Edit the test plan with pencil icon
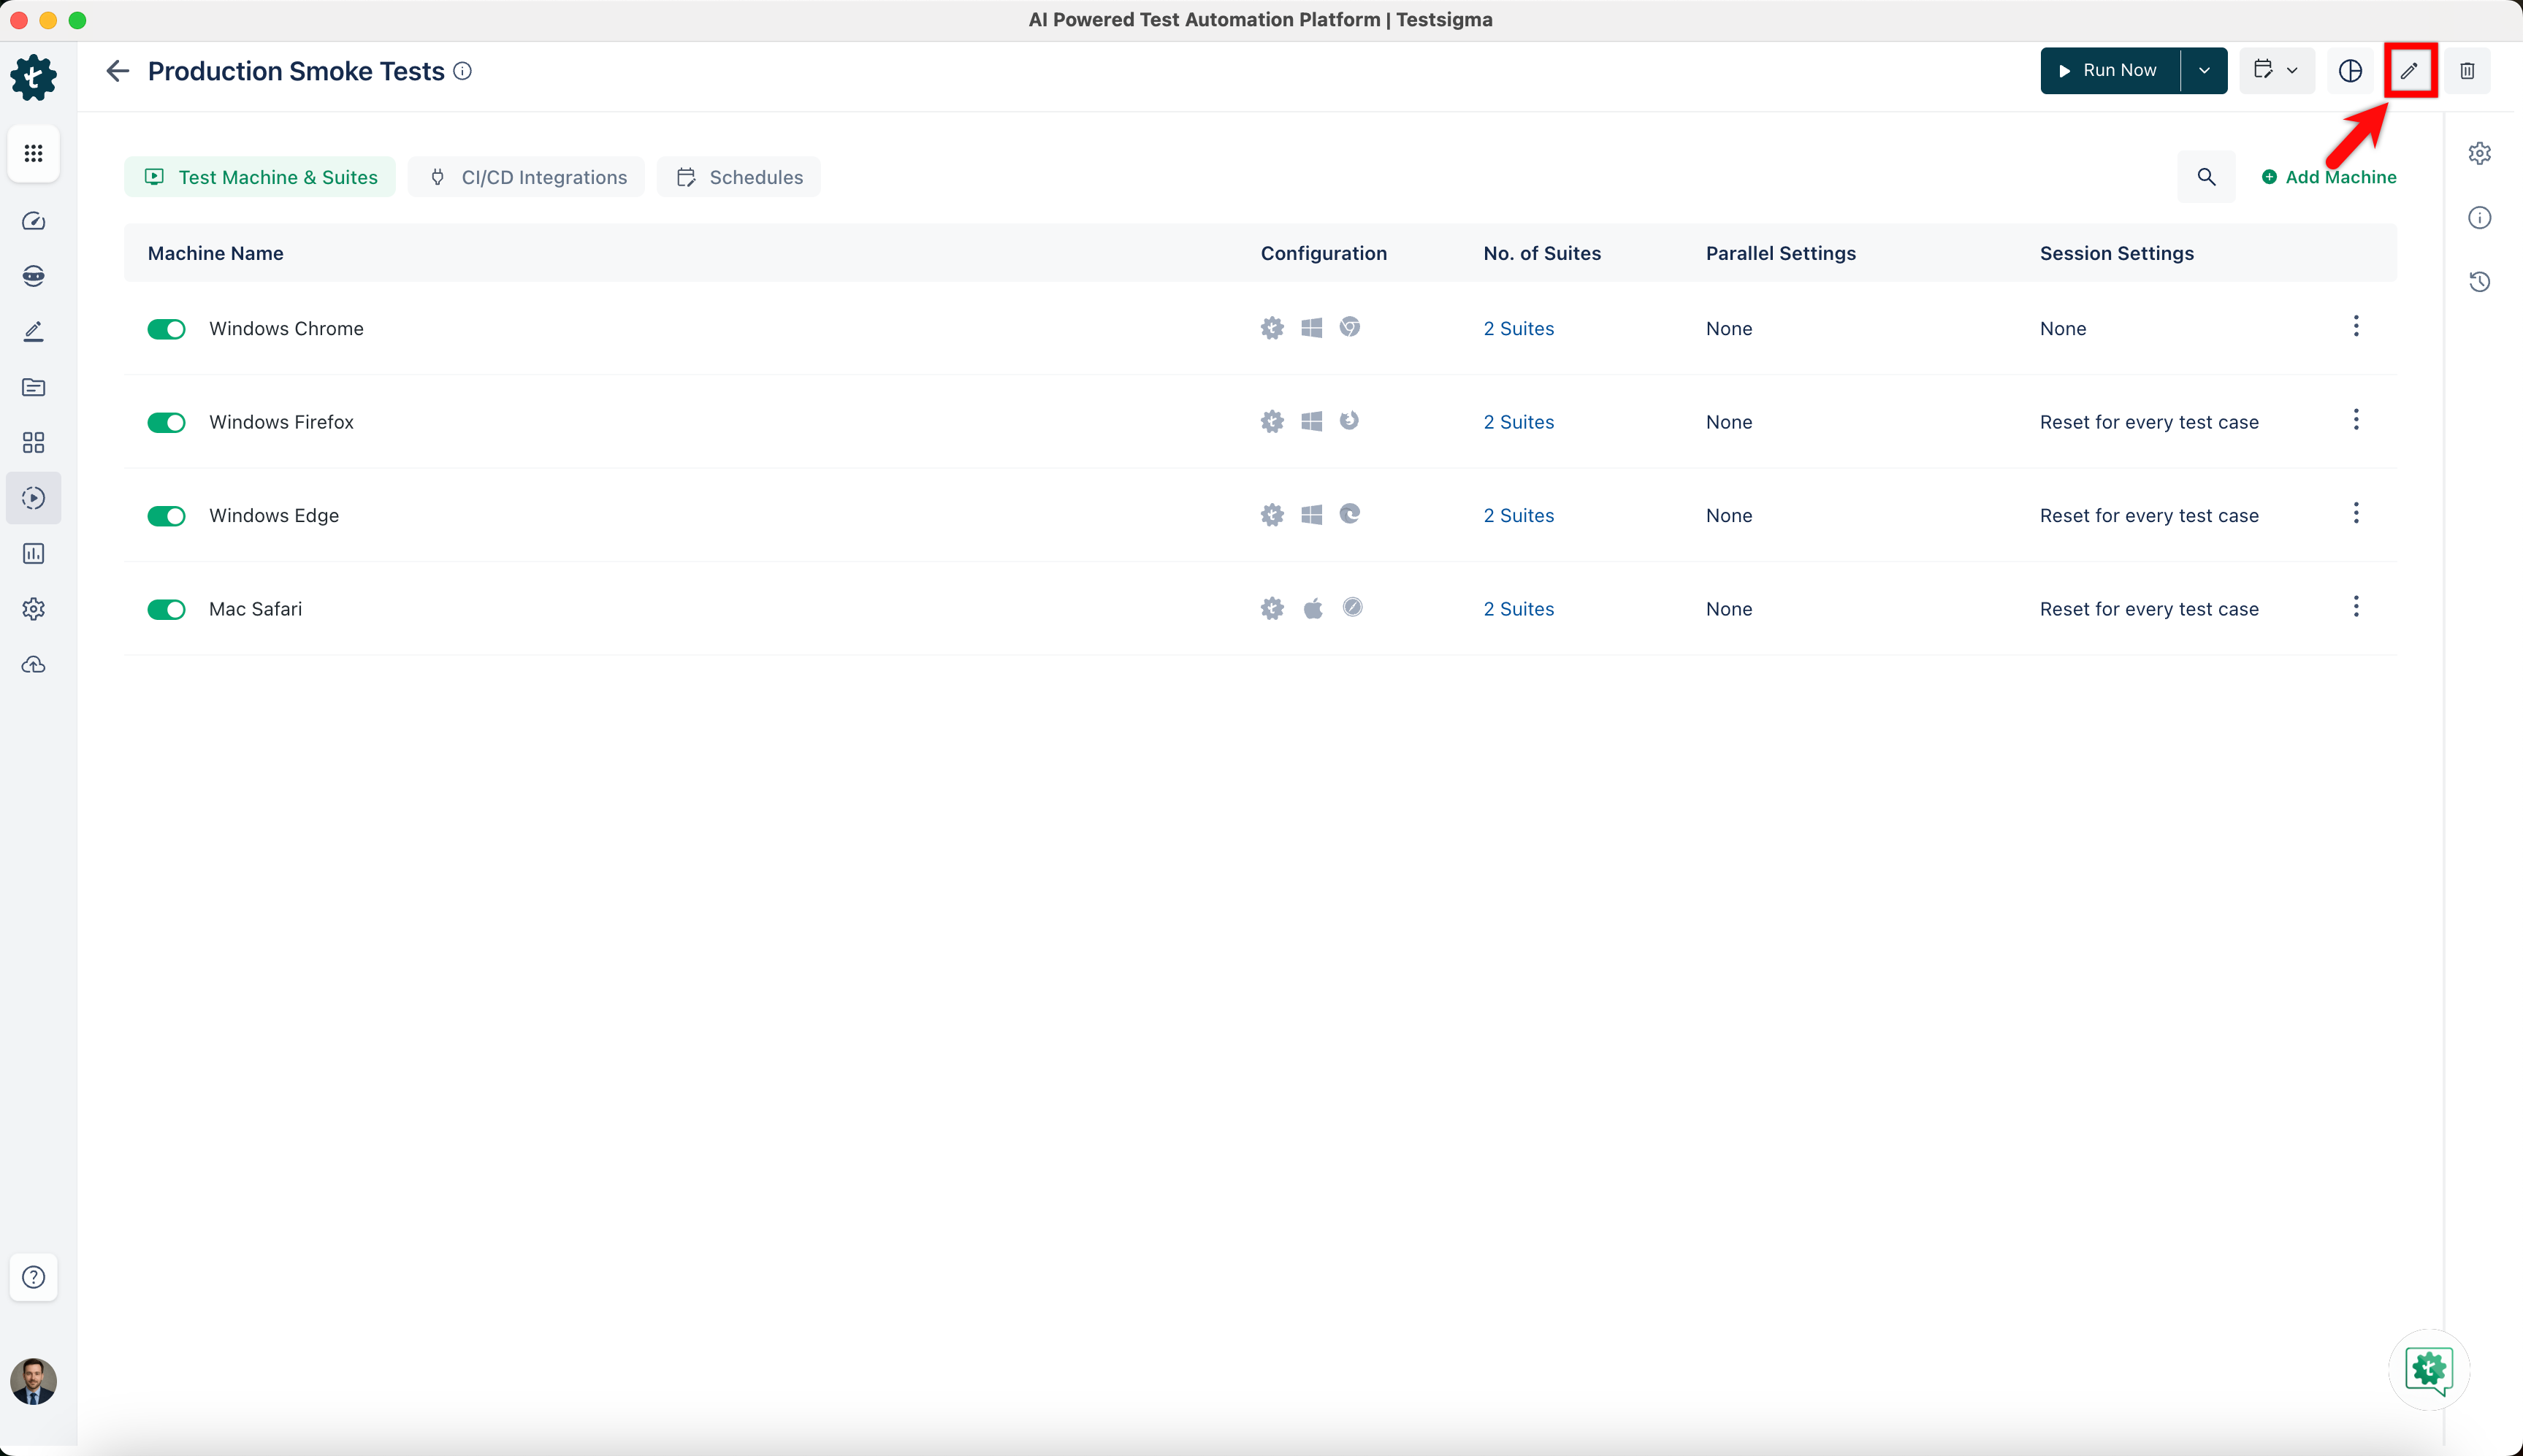This screenshot has height=1456, width=2523. tap(2409, 71)
